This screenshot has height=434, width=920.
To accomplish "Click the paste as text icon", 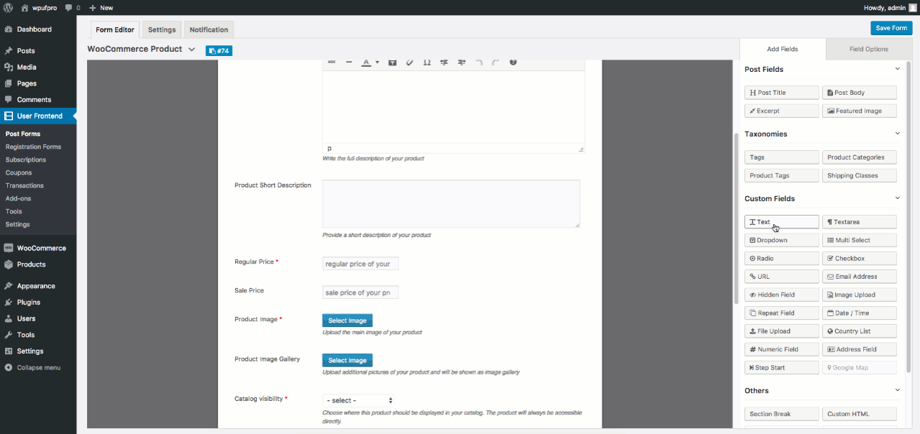I will tap(393, 62).
